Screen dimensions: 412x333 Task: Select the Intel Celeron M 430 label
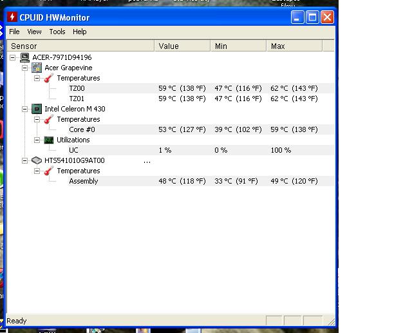(x=75, y=109)
